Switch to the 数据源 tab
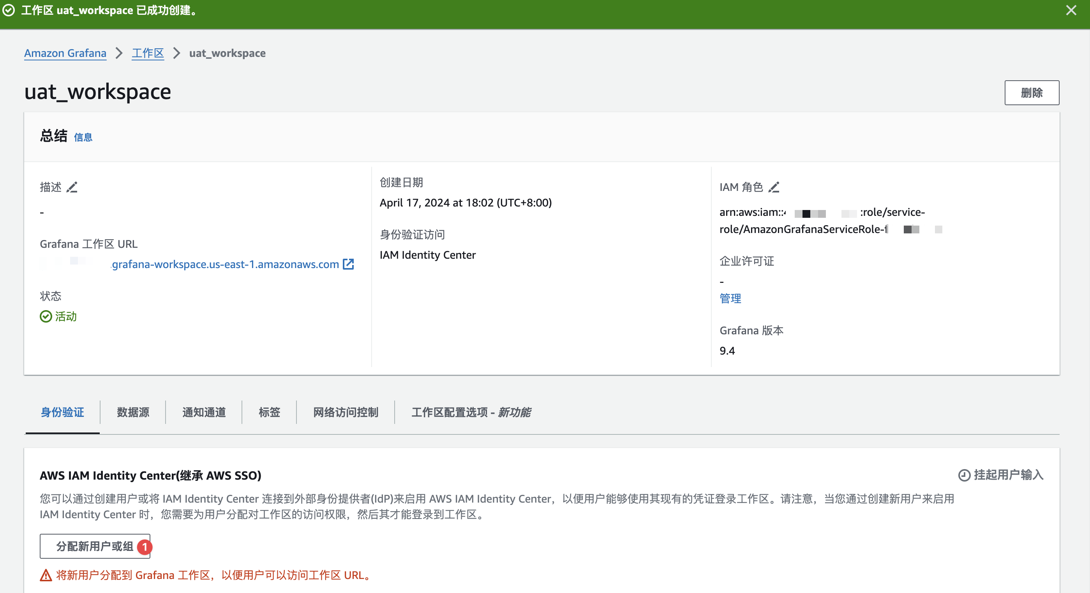The height and width of the screenshot is (593, 1090). 133,412
